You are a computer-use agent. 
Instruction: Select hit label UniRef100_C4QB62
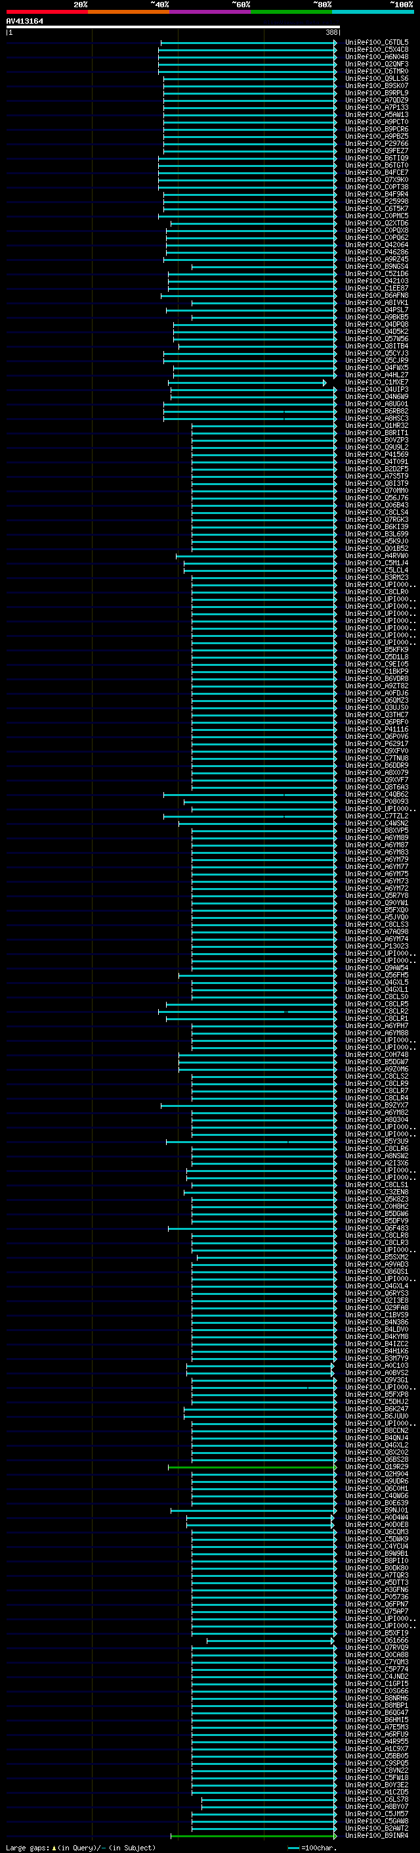click(x=376, y=795)
